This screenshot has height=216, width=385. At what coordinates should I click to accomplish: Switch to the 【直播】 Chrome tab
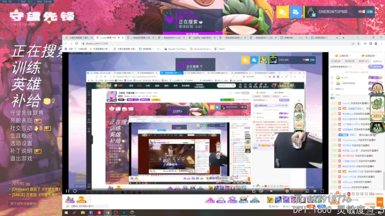(x=202, y=38)
